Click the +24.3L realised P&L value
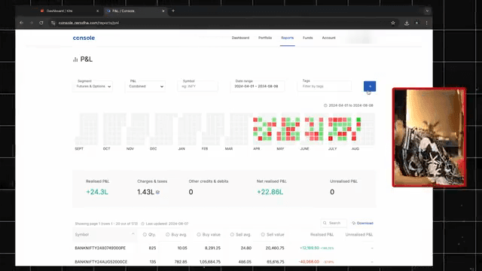 point(97,192)
